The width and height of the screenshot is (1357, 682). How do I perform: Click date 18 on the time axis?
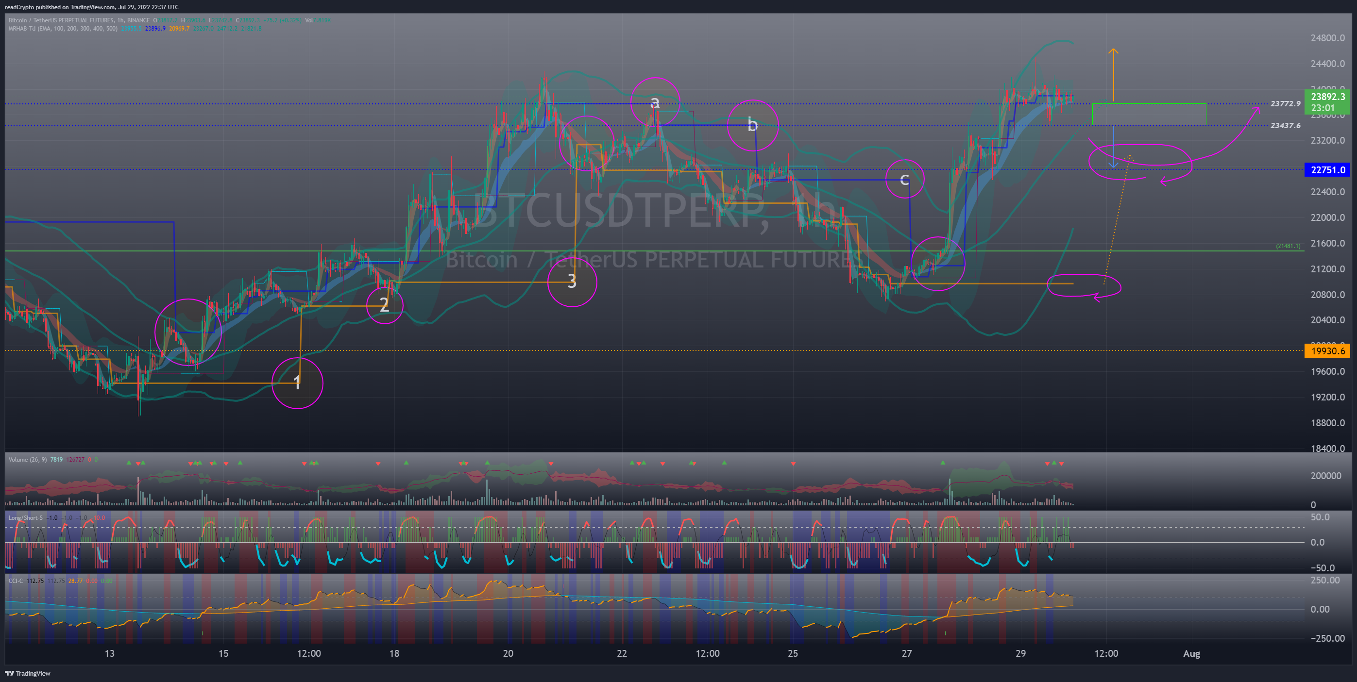tap(394, 653)
